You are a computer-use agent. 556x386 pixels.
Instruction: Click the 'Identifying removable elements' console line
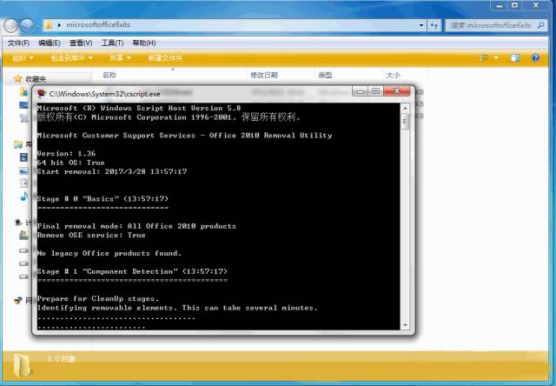[177, 308]
